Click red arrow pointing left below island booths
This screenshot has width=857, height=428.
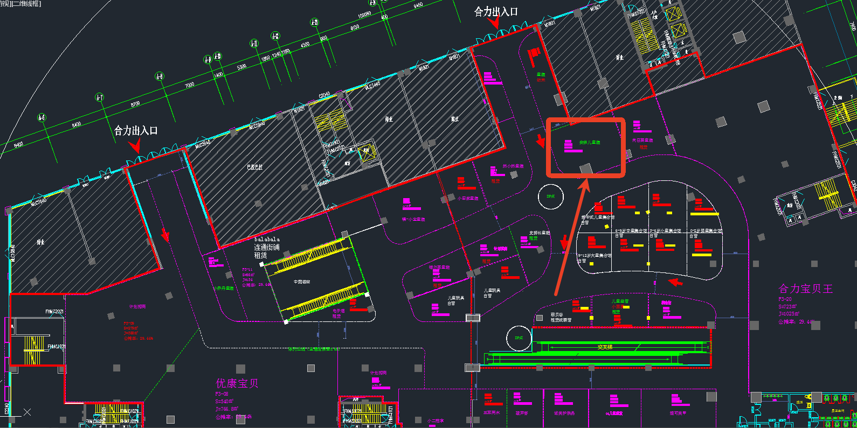675,282
